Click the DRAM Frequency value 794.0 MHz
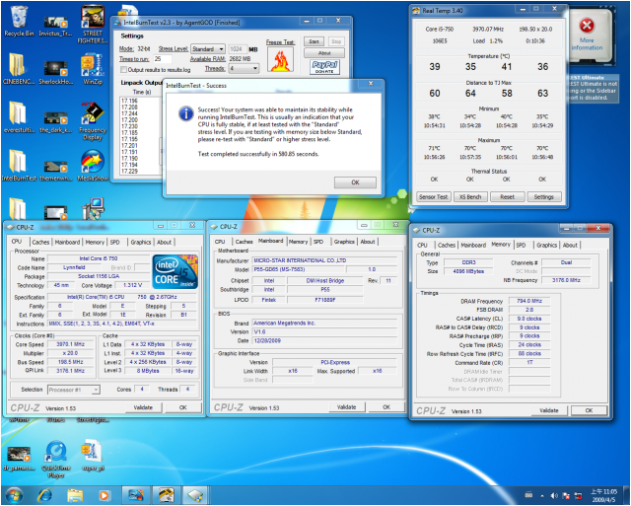Image resolution: width=631 pixels, height=506 pixels. point(529,301)
